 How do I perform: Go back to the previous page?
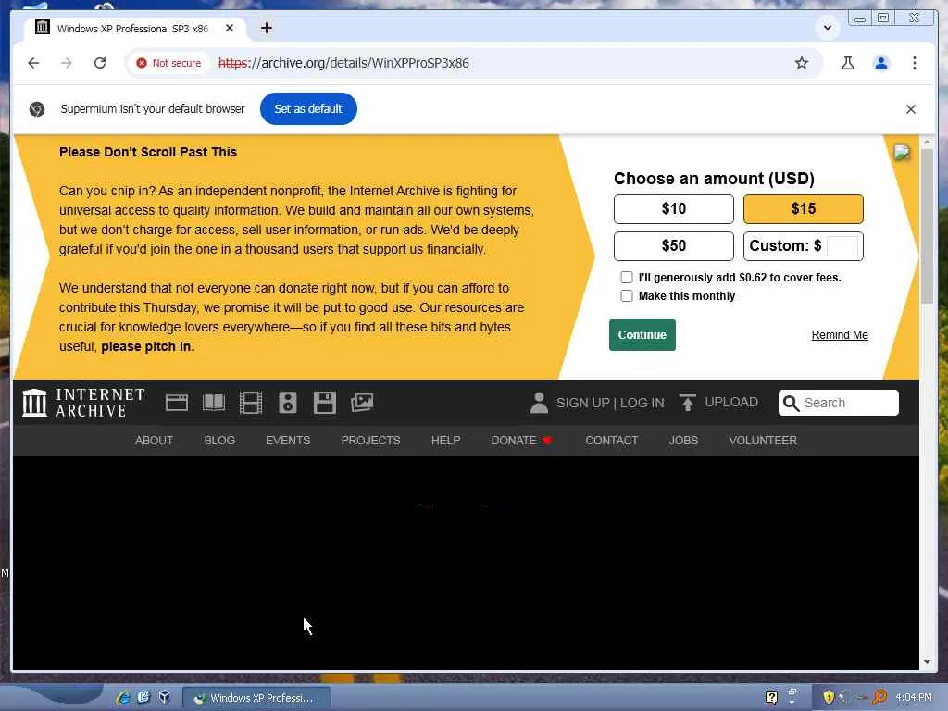click(x=33, y=63)
